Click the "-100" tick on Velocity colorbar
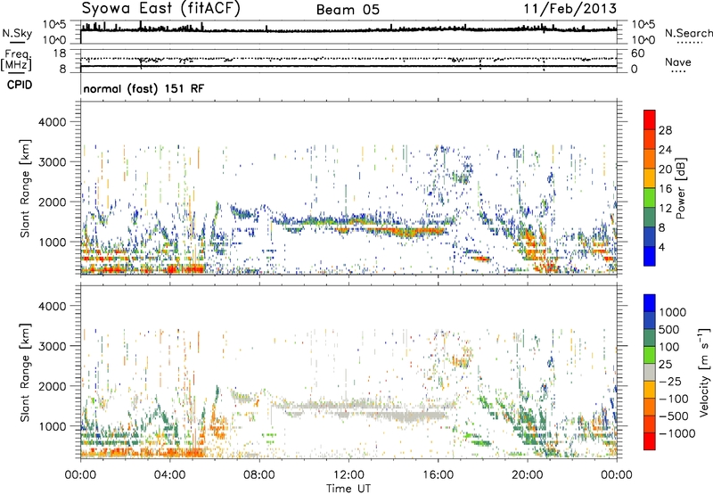 coord(674,399)
